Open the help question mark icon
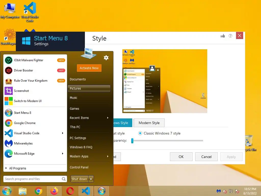261x196 pixels. [x=230, y=36]
